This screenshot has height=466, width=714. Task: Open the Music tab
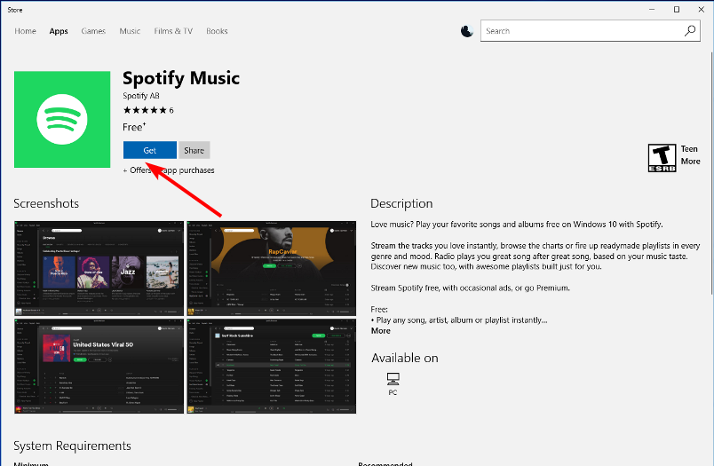[130, 31]
